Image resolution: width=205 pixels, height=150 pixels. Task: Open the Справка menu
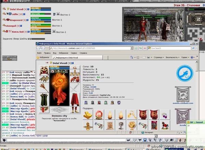click(83, 53)
